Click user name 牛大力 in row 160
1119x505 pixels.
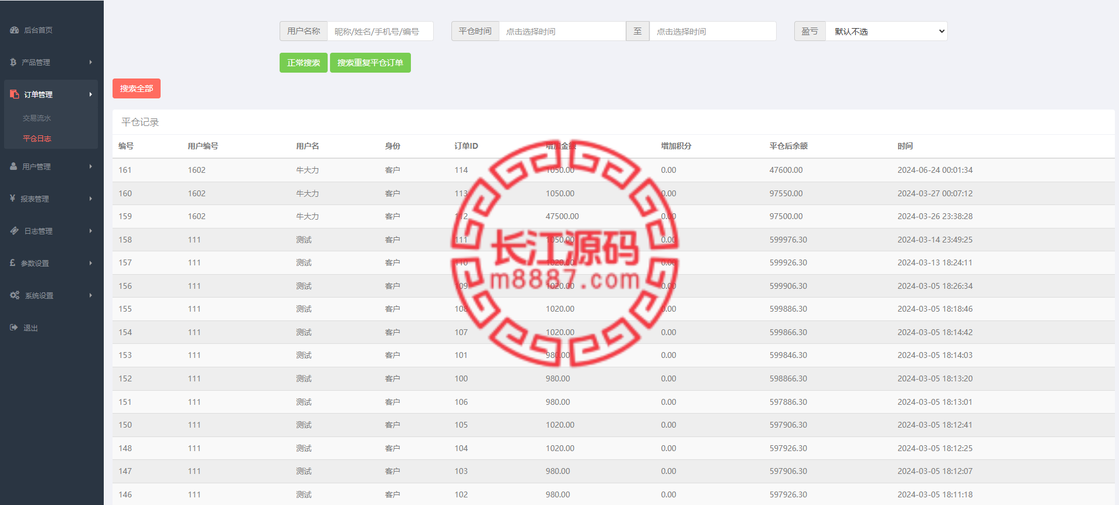pyautogui.click(x=307, y=193)
